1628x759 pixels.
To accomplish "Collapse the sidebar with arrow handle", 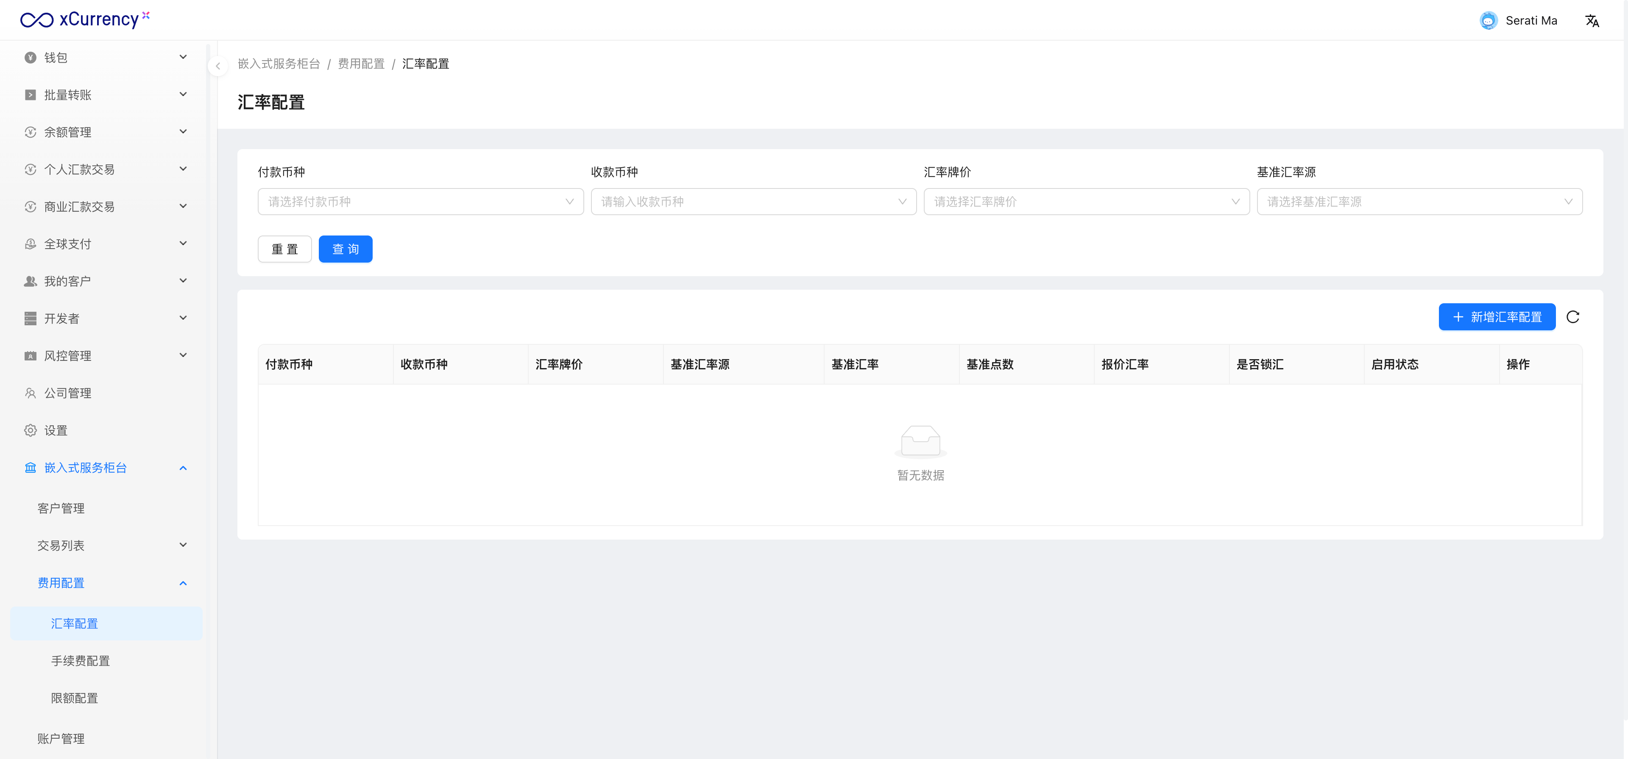I will [x=217, y=66].
